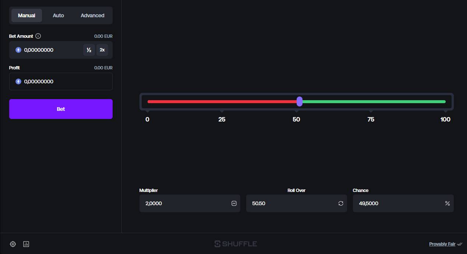The height and width of the screenshot is (254, 467).
Task: Click the green section of the dice slider
Action: point(374,102)
